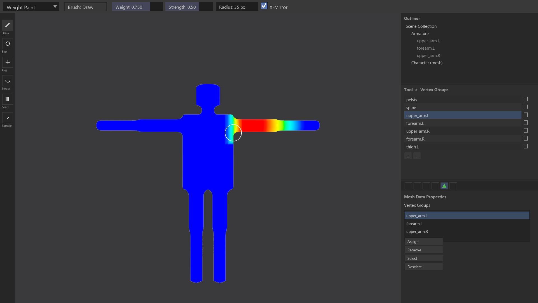538x303 pixels.
Task: Select upper_arm.L in Tool Vertex Groups list
Action: click(463, 115)
